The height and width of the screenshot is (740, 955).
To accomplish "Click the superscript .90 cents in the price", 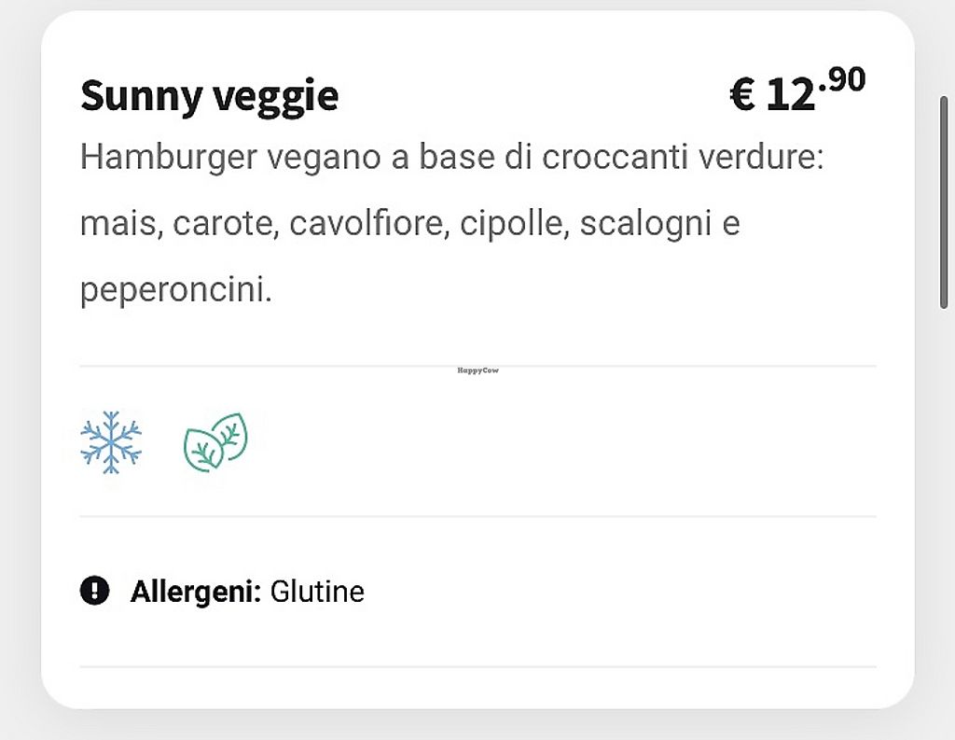I will click(x=845, y=80).
